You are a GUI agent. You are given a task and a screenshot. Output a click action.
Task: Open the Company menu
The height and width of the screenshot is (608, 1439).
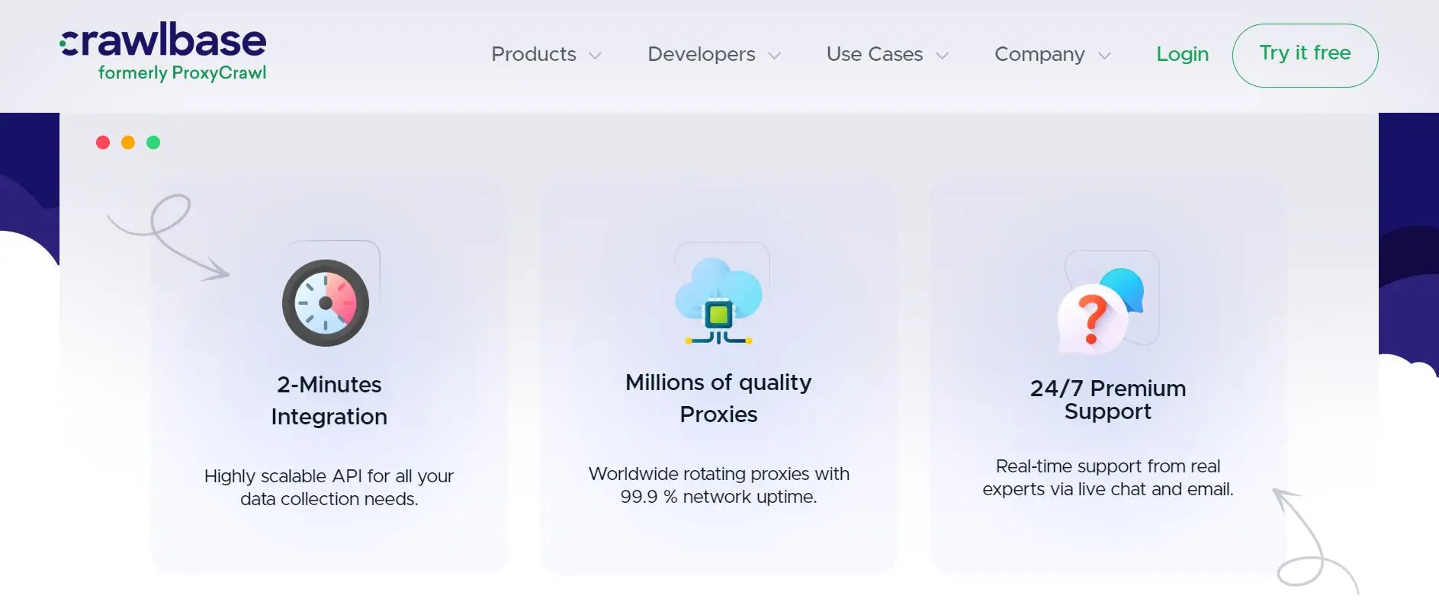(1039, 54)
